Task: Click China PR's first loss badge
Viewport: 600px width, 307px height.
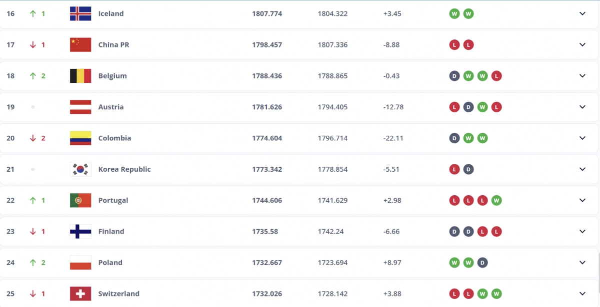Action: [x=454, y=45]
